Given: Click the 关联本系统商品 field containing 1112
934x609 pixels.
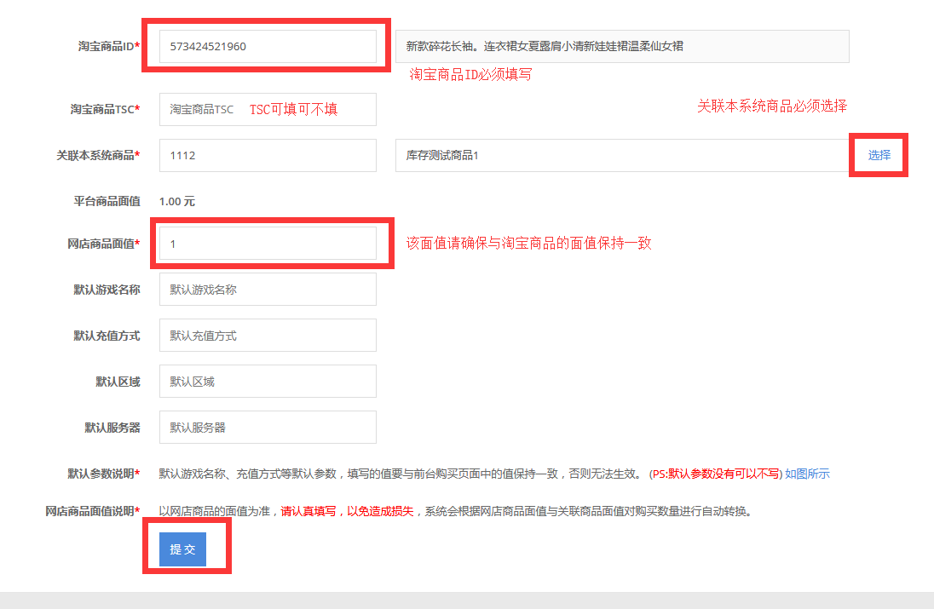Looking at the screenshot, I should [268, 156].
